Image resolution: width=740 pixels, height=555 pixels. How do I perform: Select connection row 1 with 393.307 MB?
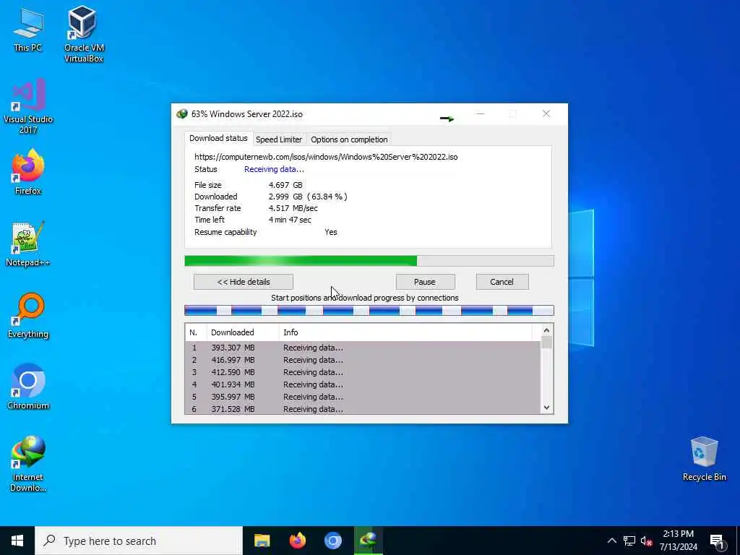(363, 348)
